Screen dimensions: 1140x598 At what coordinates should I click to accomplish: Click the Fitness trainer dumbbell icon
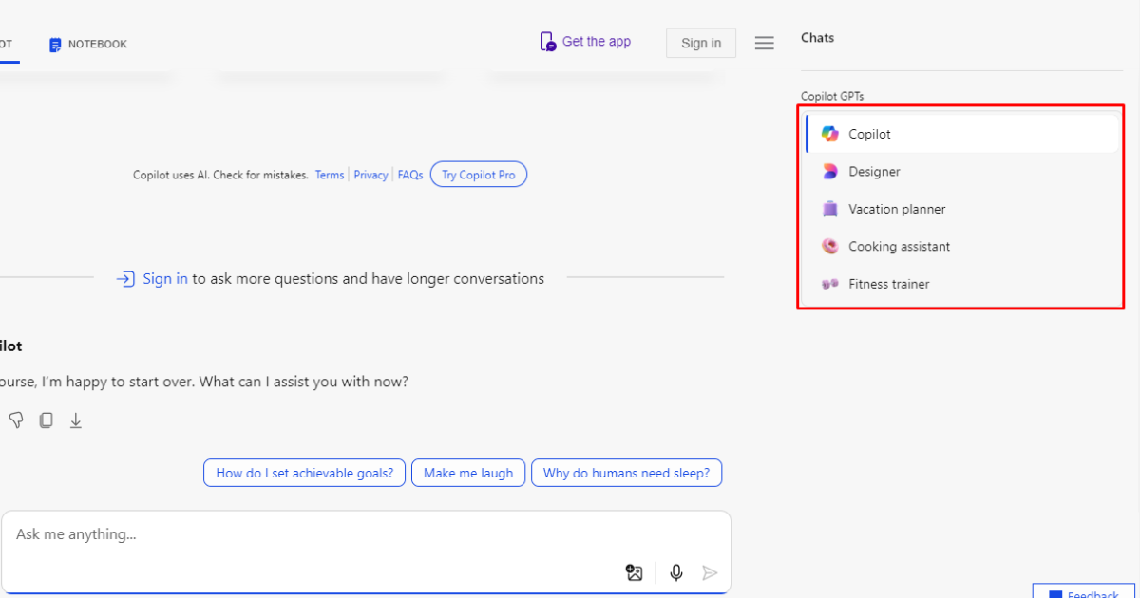pos(830,284)
